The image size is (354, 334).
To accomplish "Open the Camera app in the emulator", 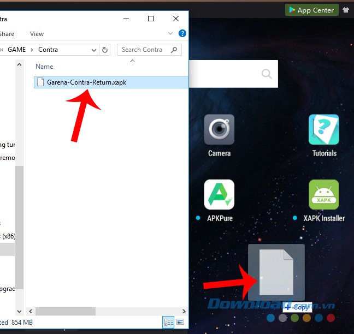I will point(219,129).
